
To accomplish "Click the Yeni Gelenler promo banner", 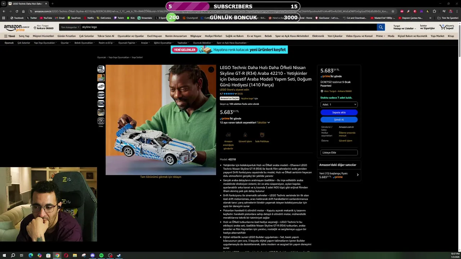I will pyautogui.click(x=229, y=50).
